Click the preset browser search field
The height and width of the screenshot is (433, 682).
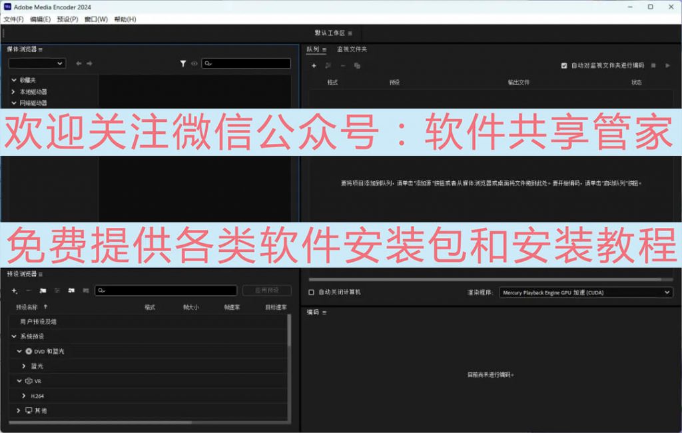(166, 290)
